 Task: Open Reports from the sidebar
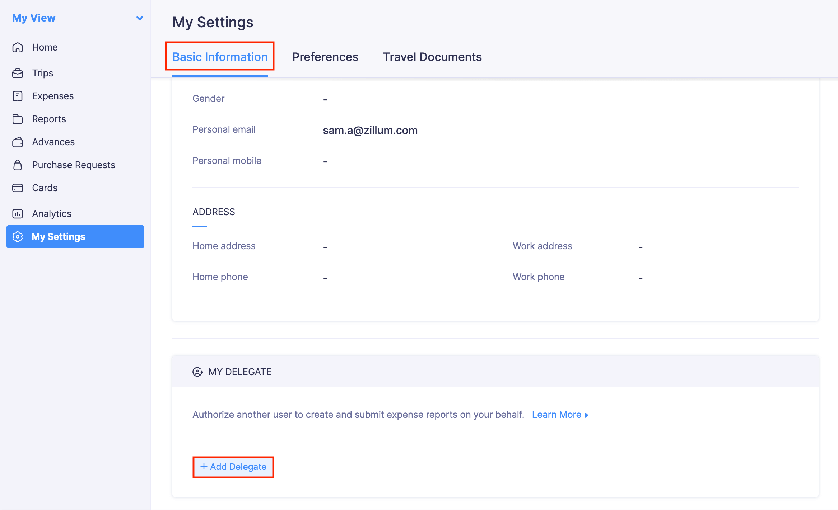75,119
